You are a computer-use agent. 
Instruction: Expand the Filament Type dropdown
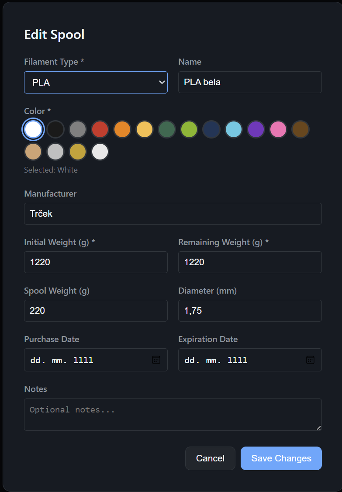[x=96, y=82]
